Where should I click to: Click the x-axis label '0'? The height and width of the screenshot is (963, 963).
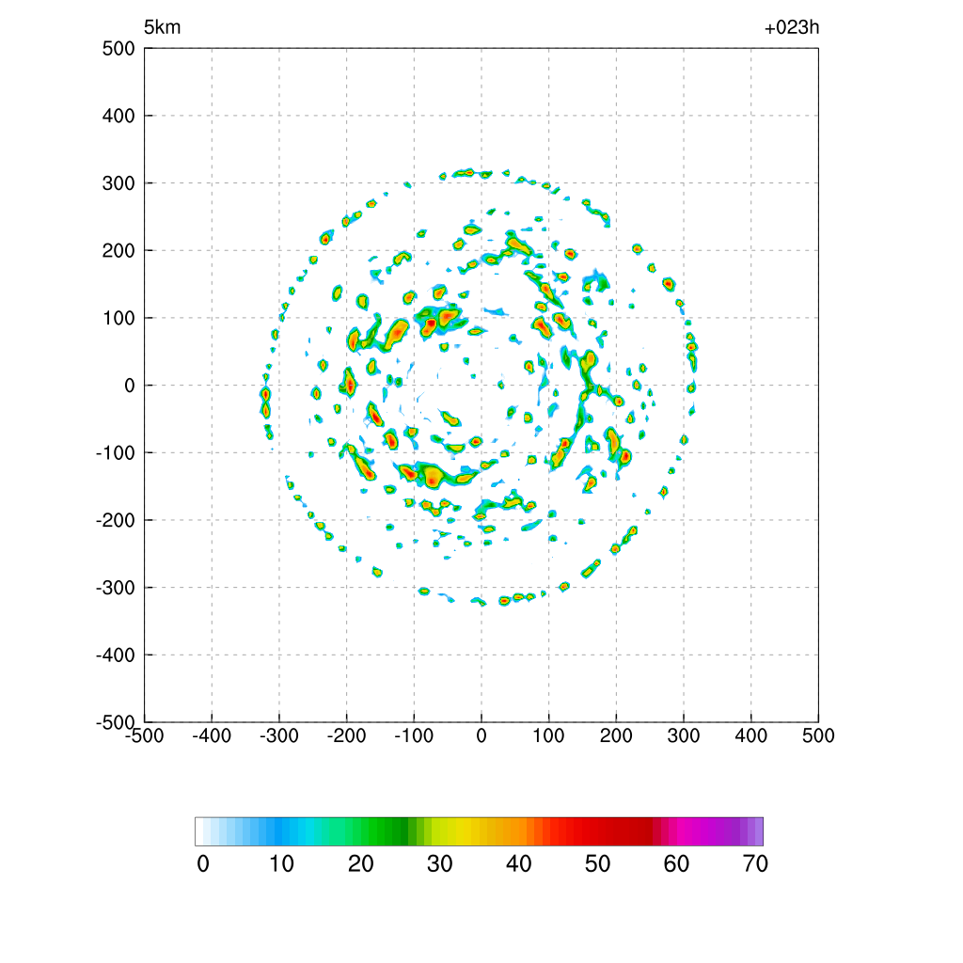pos(481,735)
